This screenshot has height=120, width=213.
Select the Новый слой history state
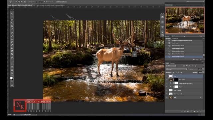point(184,43)
